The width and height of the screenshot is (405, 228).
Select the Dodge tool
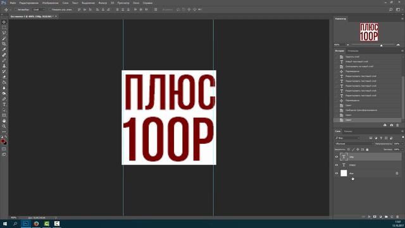coord(4,93)
